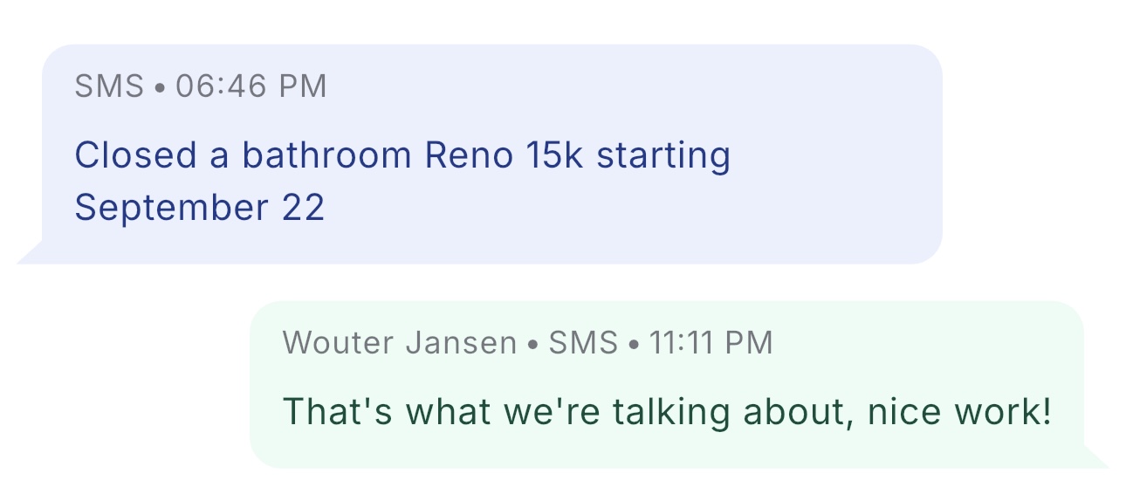Select the SMS label above the Reno message
Image resolution: width=1126 pixels, height=501 pixels.
pyautogui.click(x=109, y=86)
